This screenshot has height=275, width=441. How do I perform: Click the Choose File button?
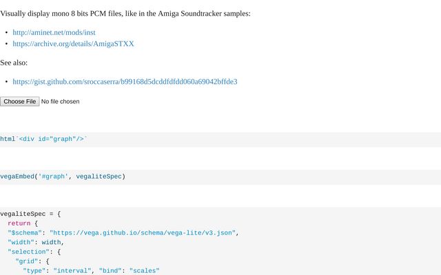(20, 101)
